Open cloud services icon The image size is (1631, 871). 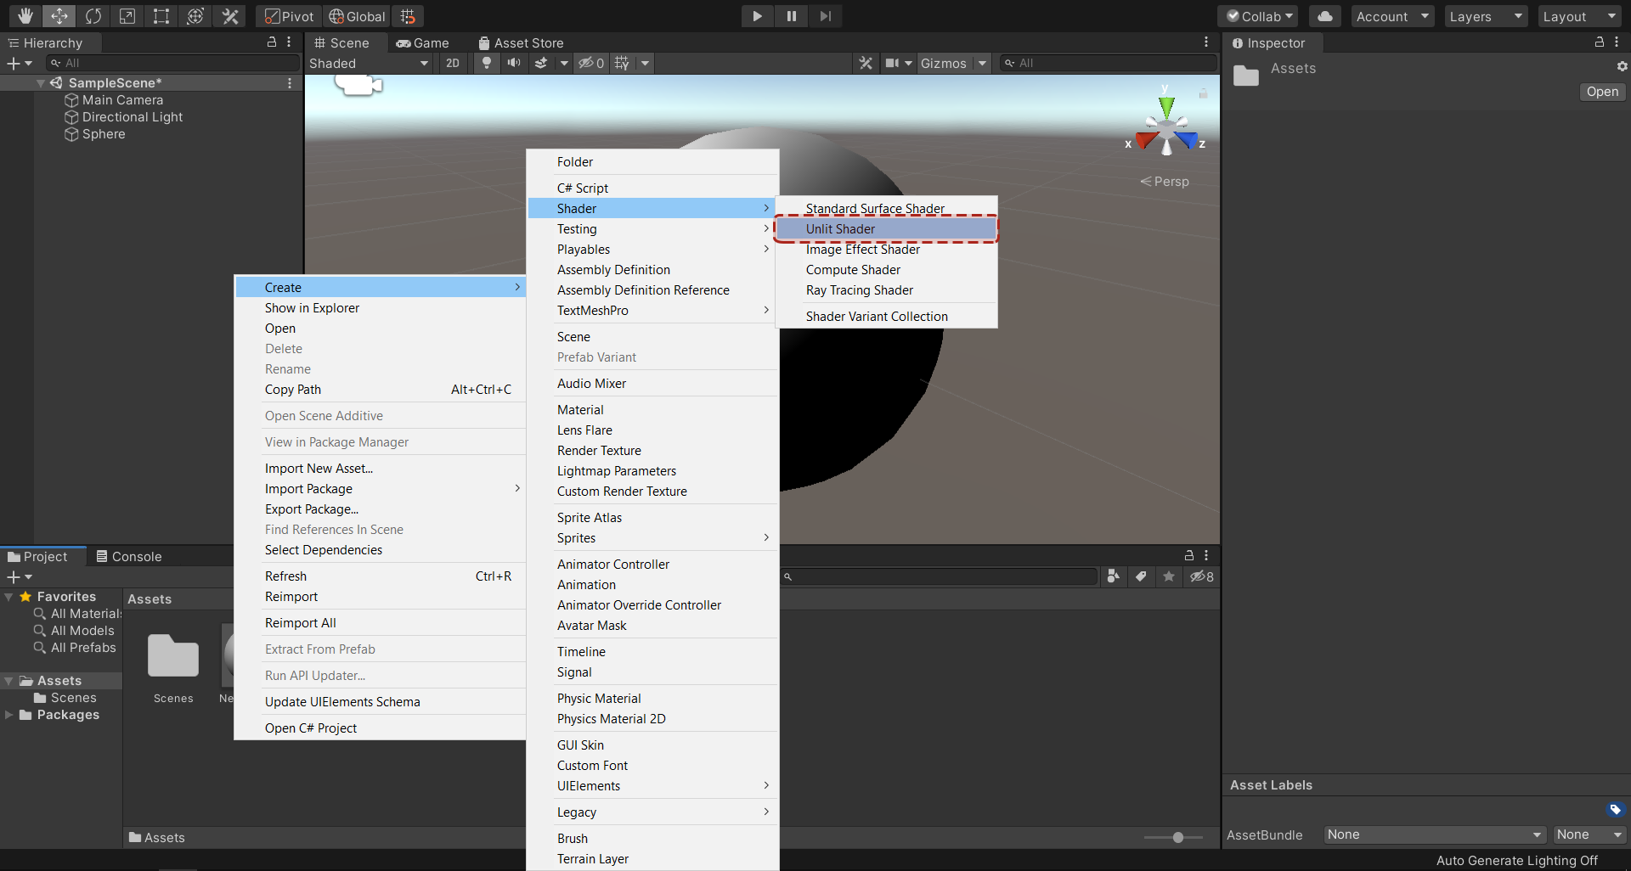coord(1325,16)
